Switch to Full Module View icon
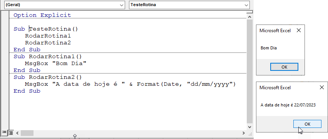Image resolution: width=328 pixels, height=139 pixels. [11, 132]
